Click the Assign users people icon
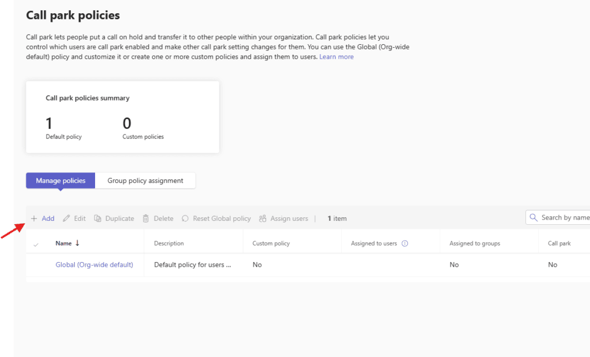590x357 pixels. point(263,218)
